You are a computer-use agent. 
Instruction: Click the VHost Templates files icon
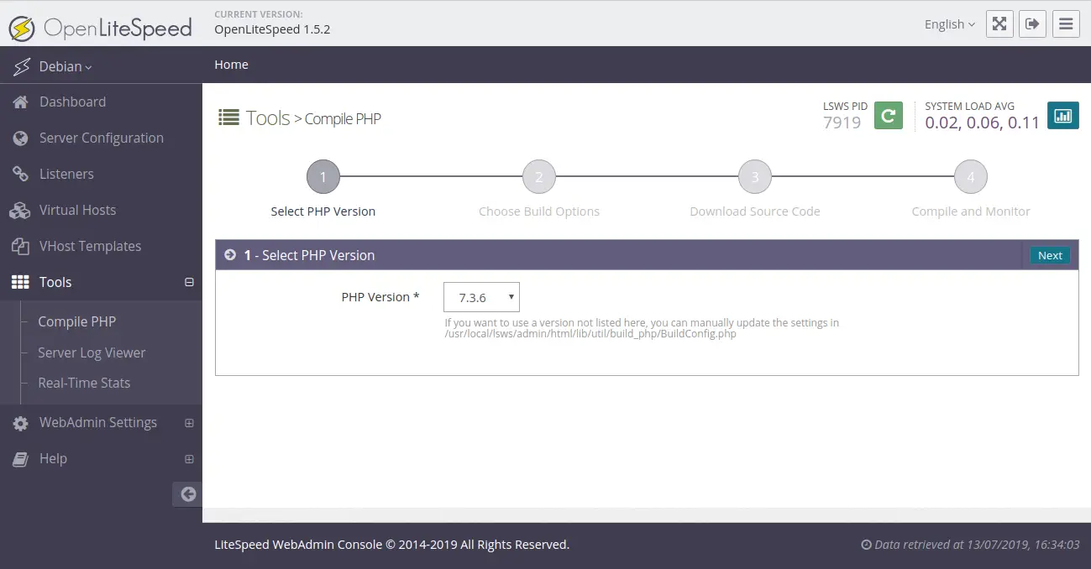[20, 246]
